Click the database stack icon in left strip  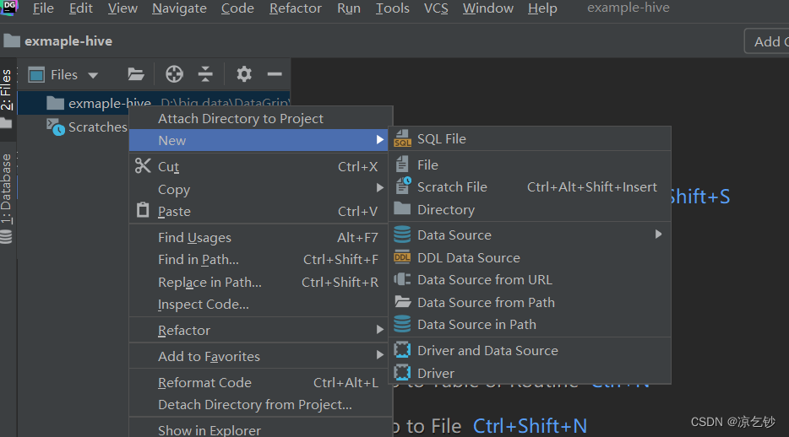pyautogui.click(x=6, y=236)
